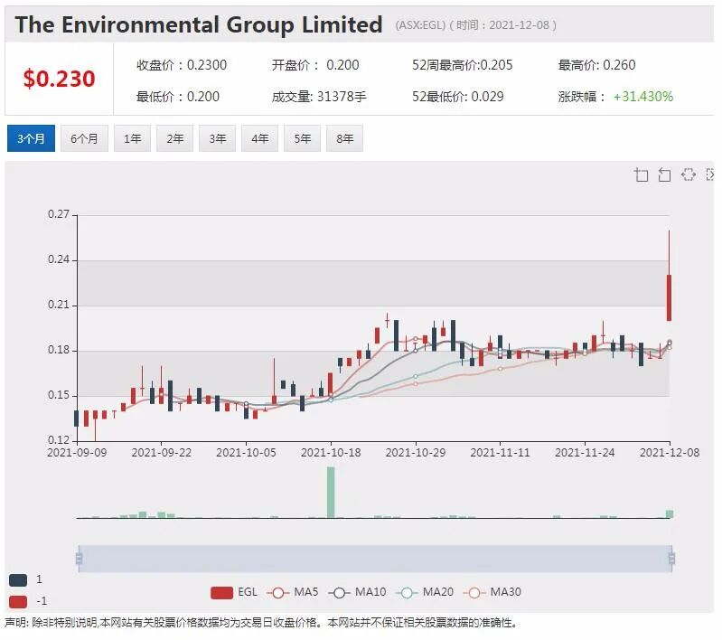Toggle the EGL candlestick series legend
Screen dimensions: 722x640
pyautogui.click(x=234, y=592)
